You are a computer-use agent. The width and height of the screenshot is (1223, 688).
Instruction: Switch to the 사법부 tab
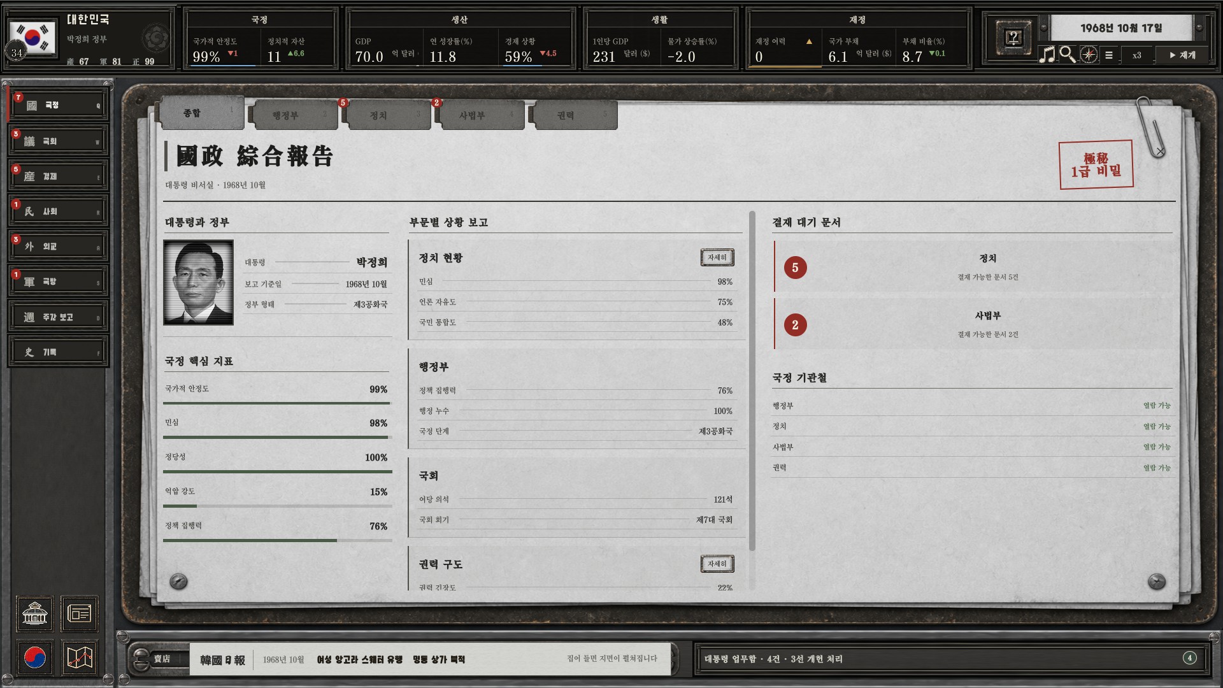tap(482, 115)
